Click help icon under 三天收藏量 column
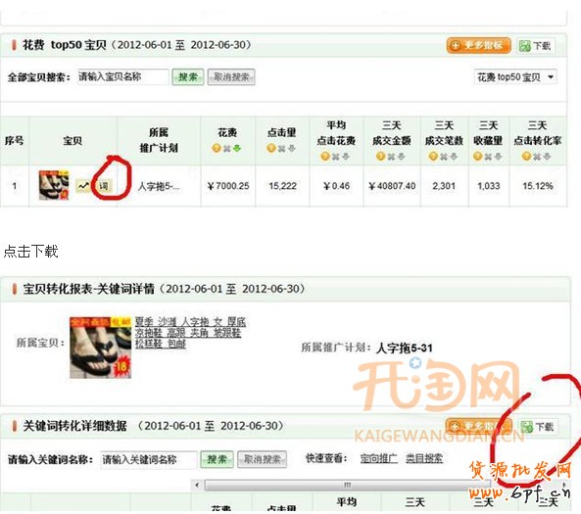Viewport: 581px width, 514px height. [477, 157]
